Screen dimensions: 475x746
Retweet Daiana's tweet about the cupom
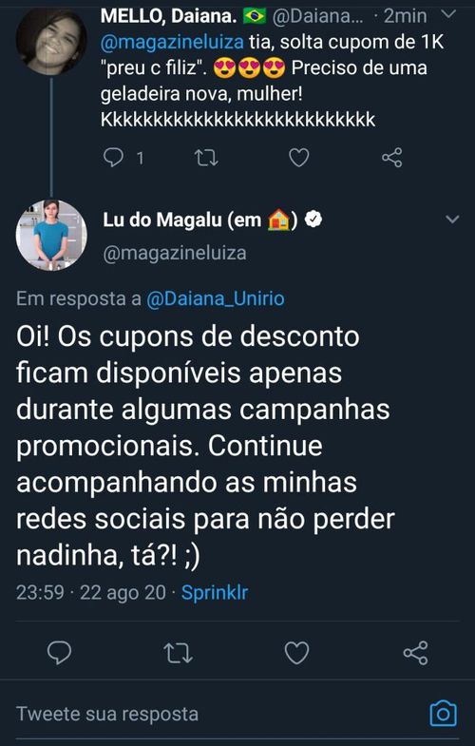(206, 158)
